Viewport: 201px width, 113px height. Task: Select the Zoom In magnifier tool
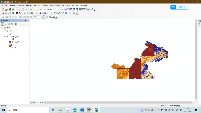[3, 13]
